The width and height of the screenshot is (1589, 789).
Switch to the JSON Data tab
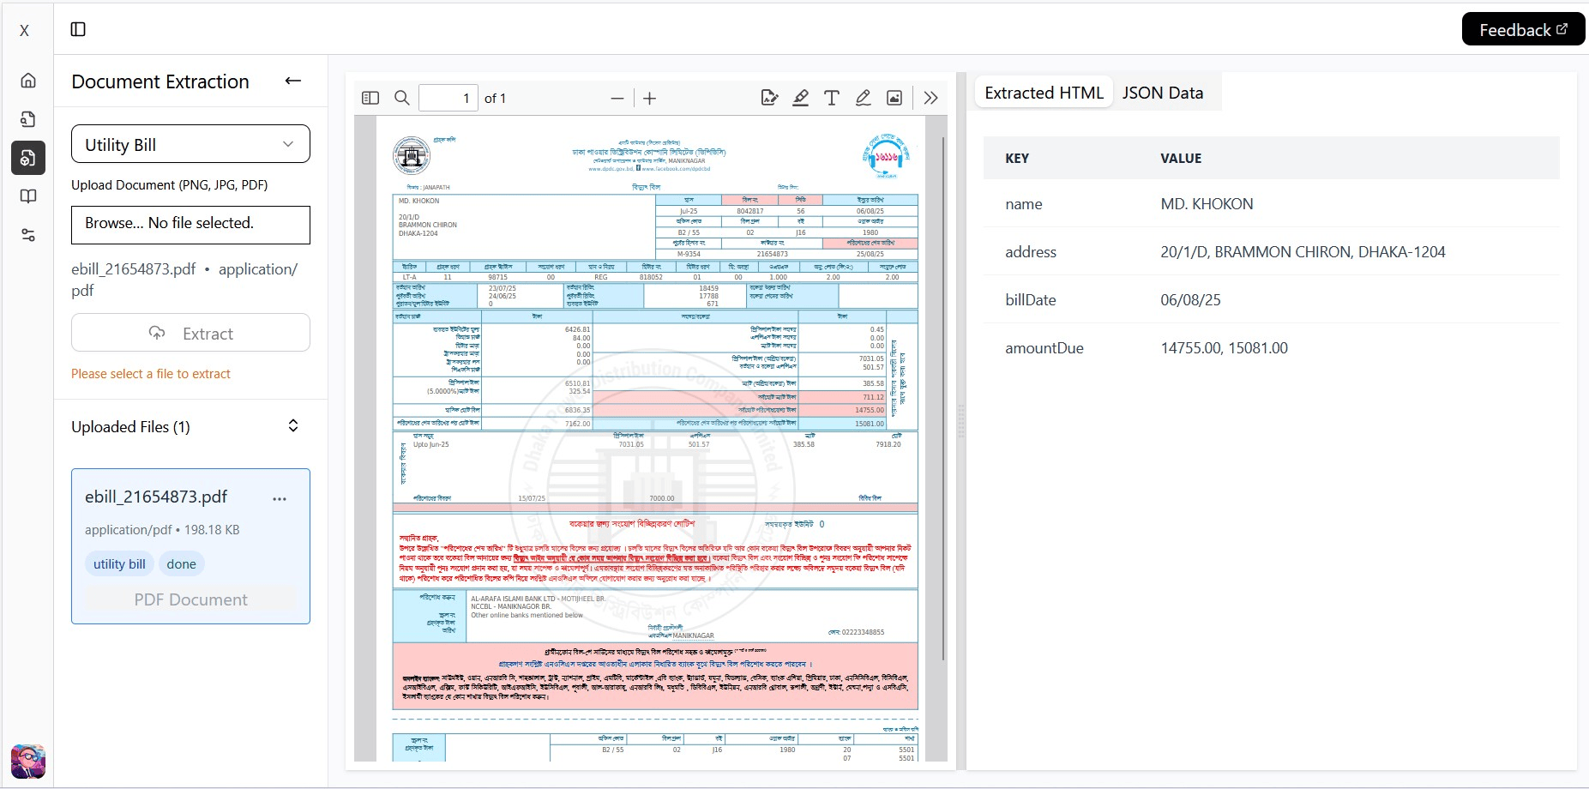click(x=1162, y=93)
